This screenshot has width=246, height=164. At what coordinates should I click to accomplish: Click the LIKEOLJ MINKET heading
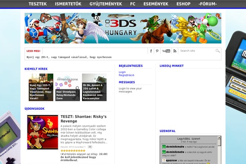172,66
